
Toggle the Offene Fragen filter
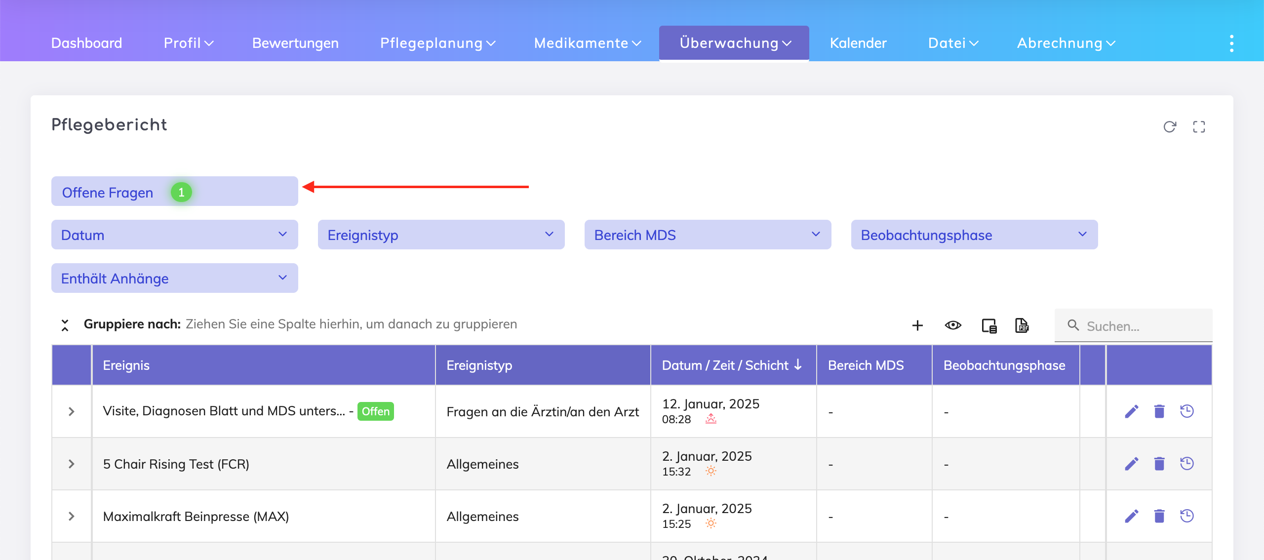click(174, 192)
